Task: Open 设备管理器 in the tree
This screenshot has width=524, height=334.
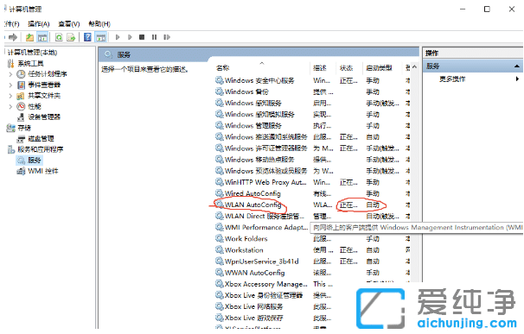Action: (x=44, y=117)
